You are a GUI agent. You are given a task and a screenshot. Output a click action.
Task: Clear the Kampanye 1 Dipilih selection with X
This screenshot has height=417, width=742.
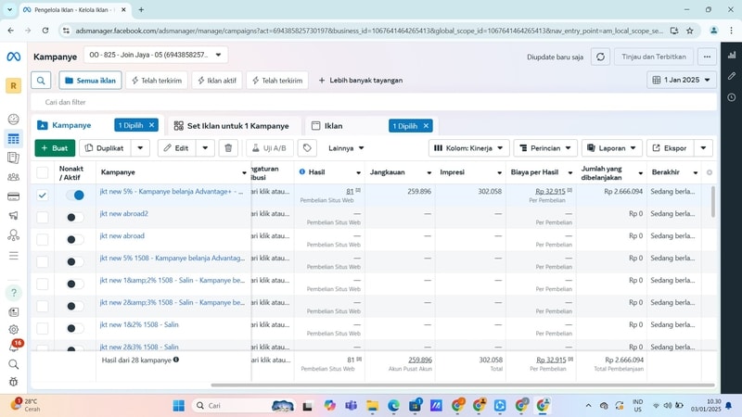click(x=151, y=125)
